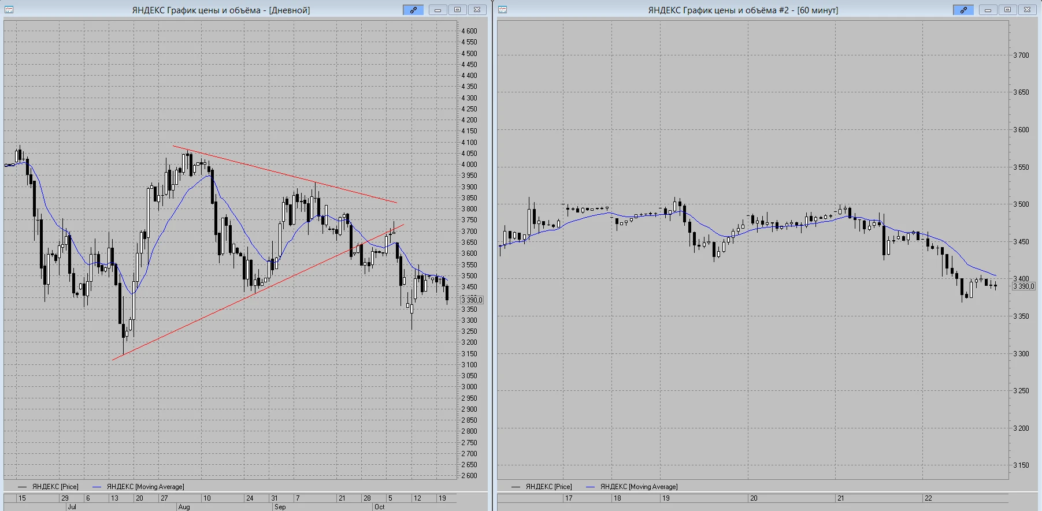The image size is (1042, 511).
Task: Click the date label 17 on the 60-minute time axis
Action: coord(569,498)
